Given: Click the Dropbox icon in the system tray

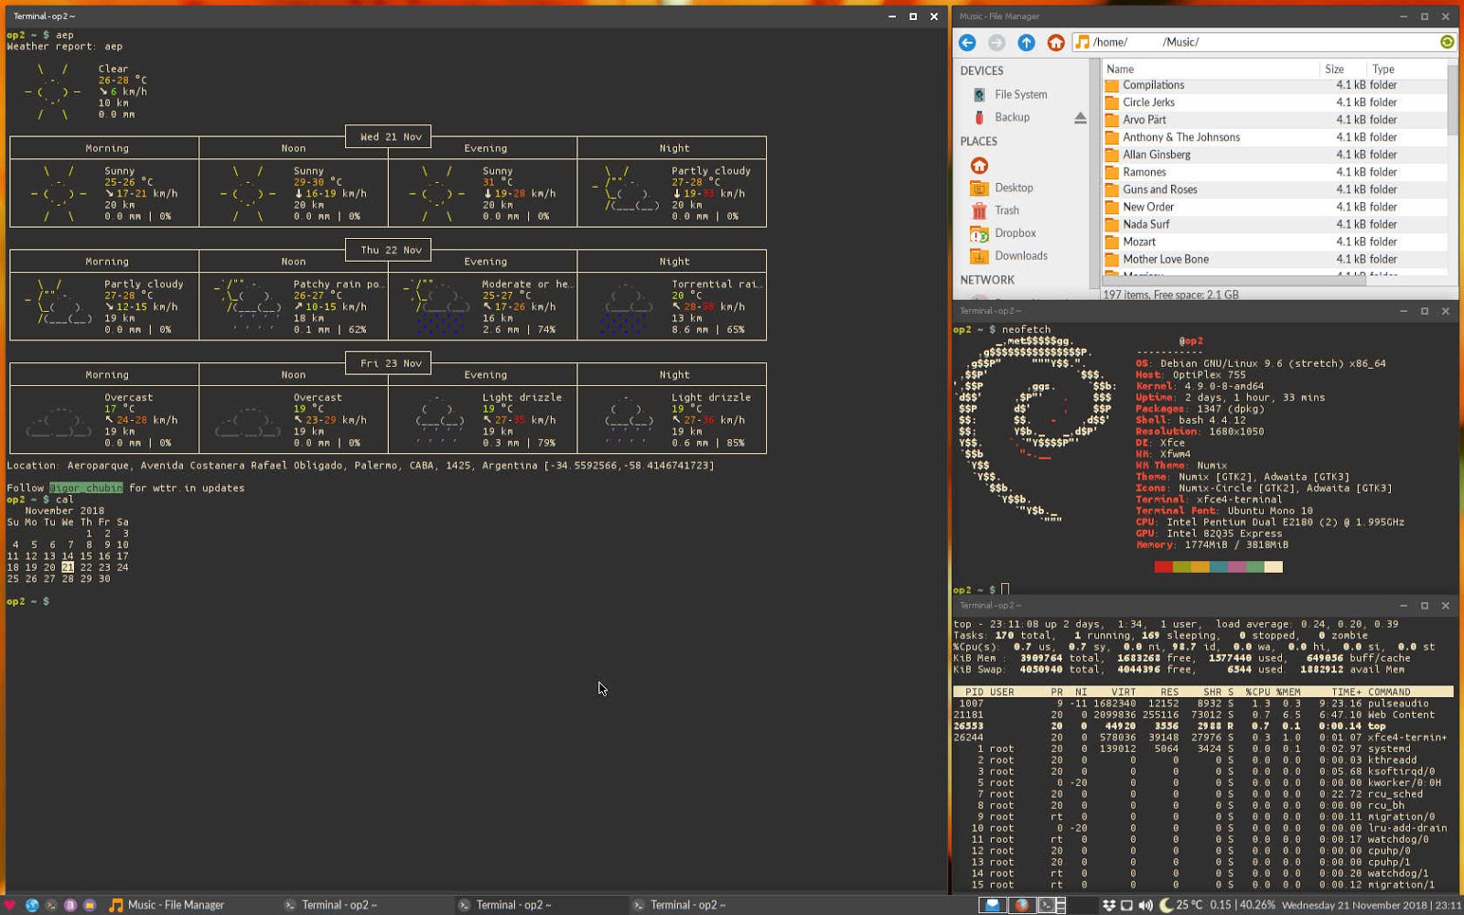Looking at the screenshot, I should (x=1110, y=905).
